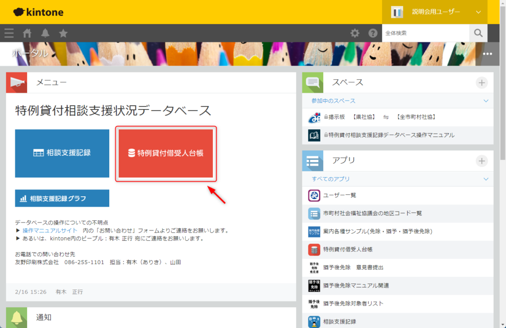
Task: Open the bookmarks star icon
Action: [63, 33]
